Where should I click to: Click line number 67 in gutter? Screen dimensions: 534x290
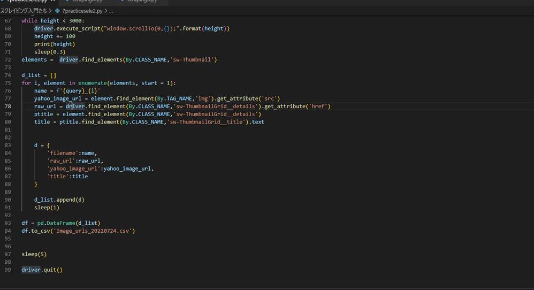coord(8,21)
